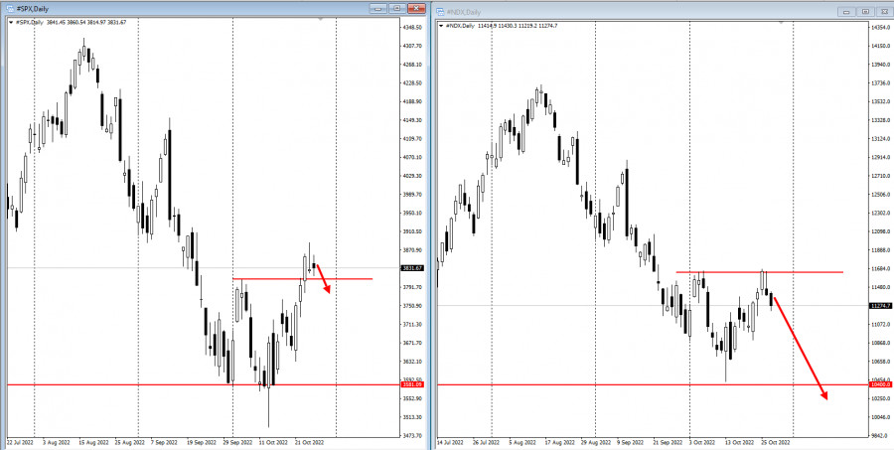The height and width of the screenshot is (450, 894).
Task: Click the 11 Oct 2022 date on SPX axis
Action: click(x=274, y=442)
